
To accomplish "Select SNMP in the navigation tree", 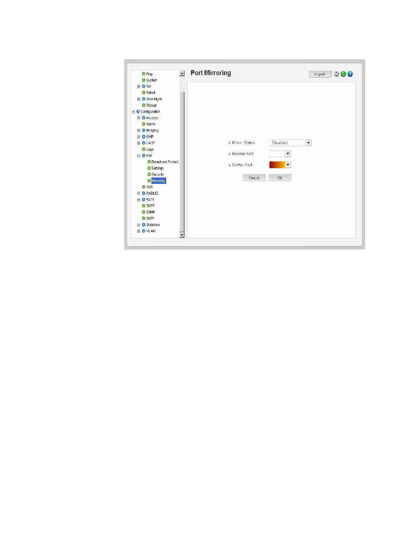I will [150, 212].
